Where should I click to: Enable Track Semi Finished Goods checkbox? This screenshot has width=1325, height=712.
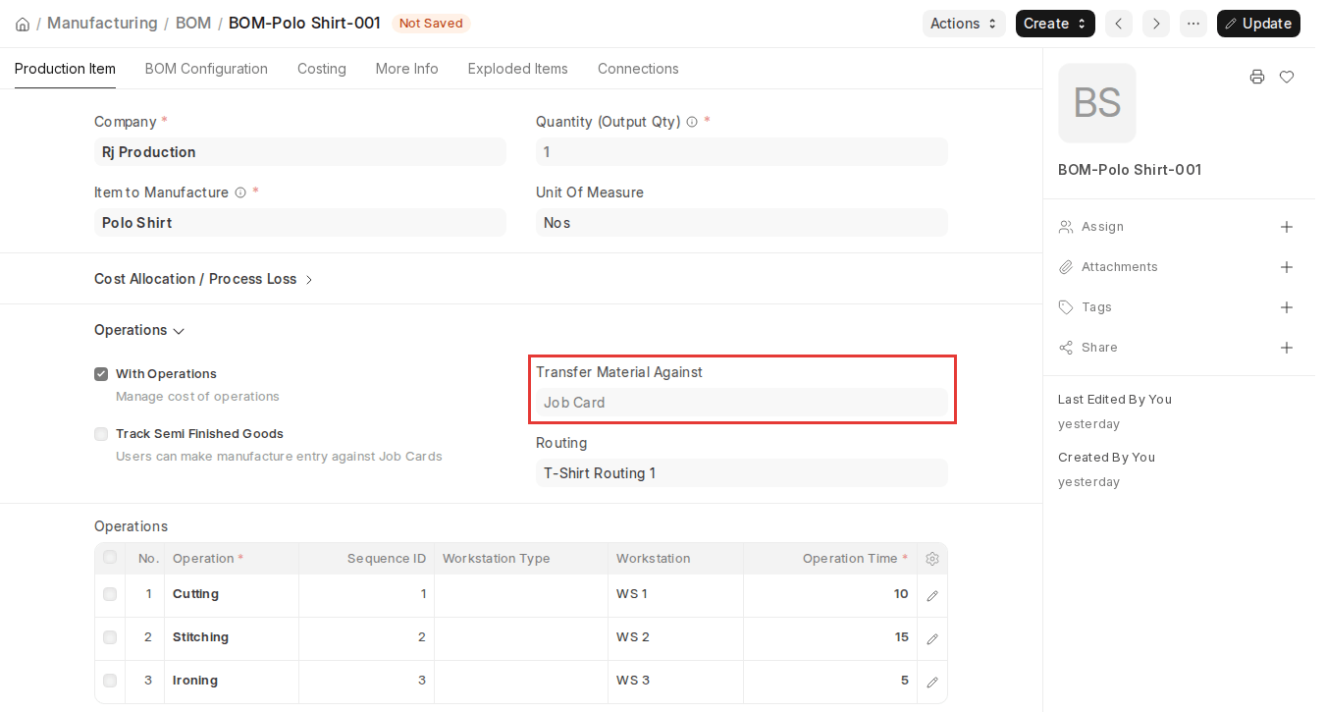pos(101,434)
